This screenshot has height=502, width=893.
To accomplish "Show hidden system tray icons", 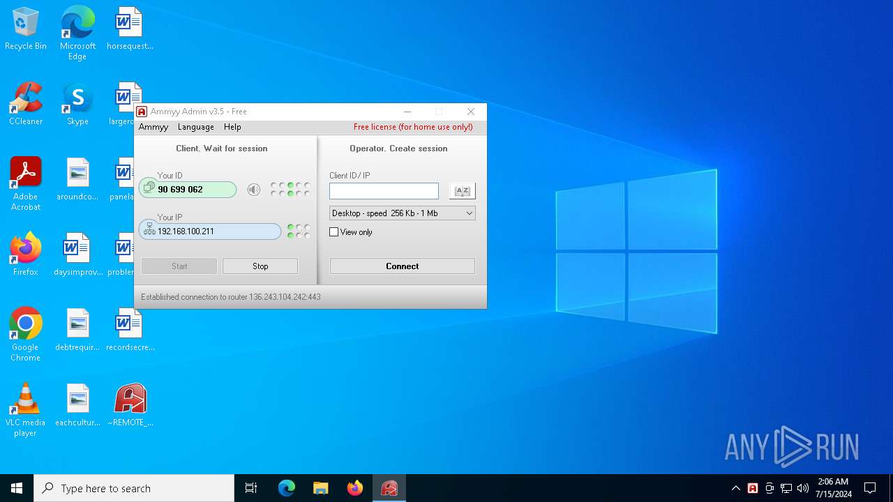I will (736, 488).
